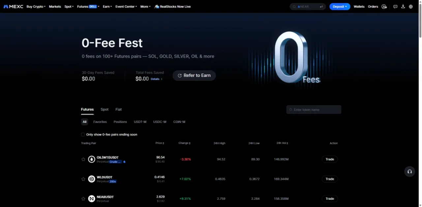
Task: Favorite the OIL(WTI)USDT pair star
Action: tap(83, 159)
